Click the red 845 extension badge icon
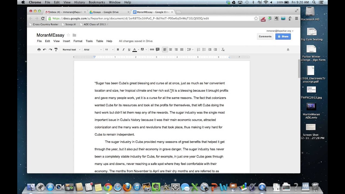 pyautogui.click(x=263, y=19)
